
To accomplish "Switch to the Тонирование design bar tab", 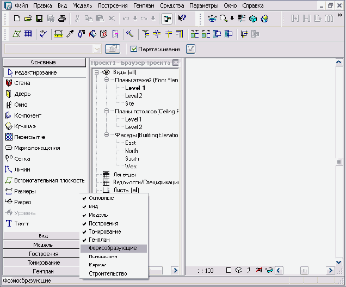I will click(x=42, y=262).
